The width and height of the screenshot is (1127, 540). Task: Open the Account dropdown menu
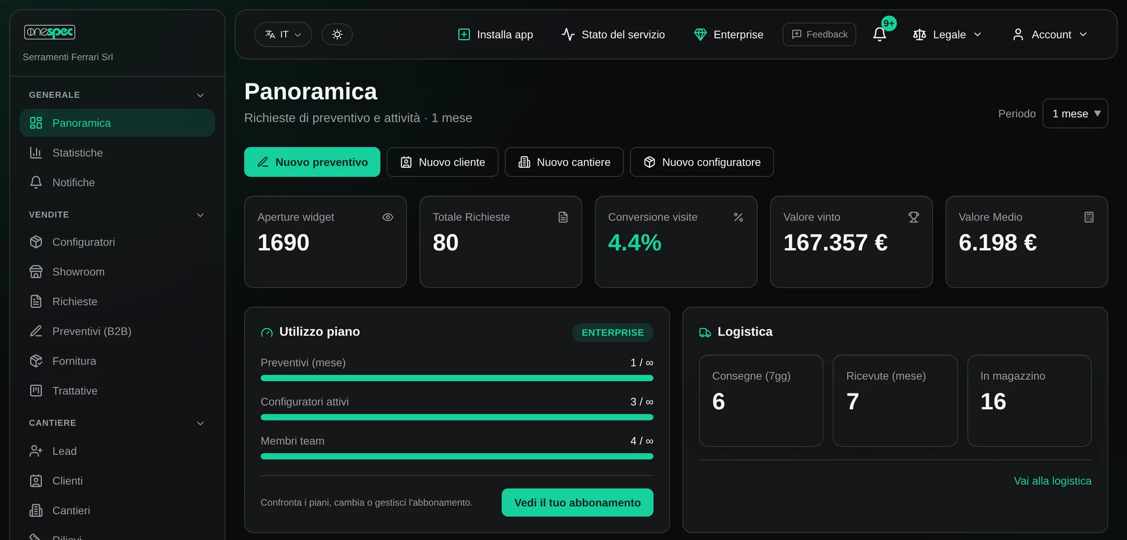click(x=1050, y=34)
